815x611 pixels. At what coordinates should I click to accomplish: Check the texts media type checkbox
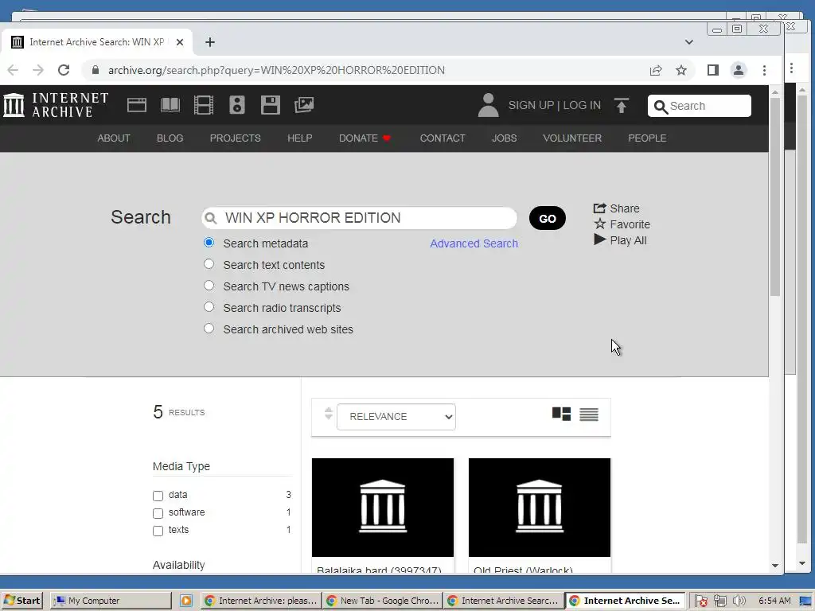click(x=158, y=531)
